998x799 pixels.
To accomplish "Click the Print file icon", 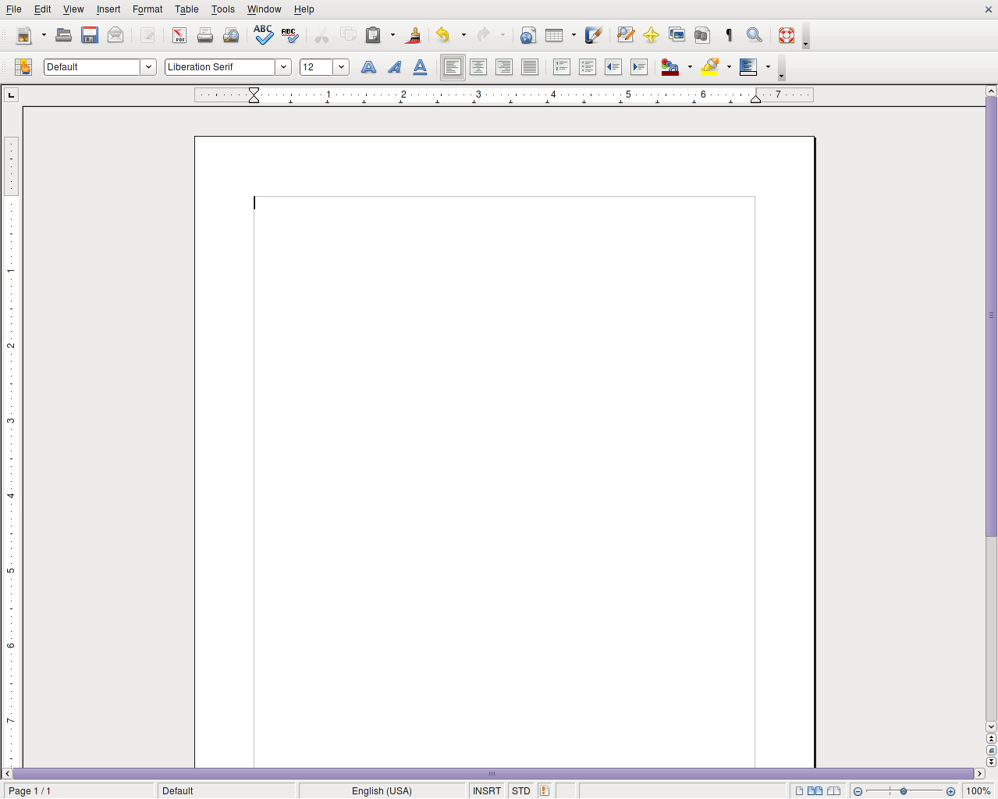I will click(x=205, y=35).
